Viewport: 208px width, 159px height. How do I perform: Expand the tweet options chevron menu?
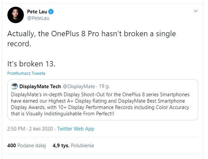[196, 11]
